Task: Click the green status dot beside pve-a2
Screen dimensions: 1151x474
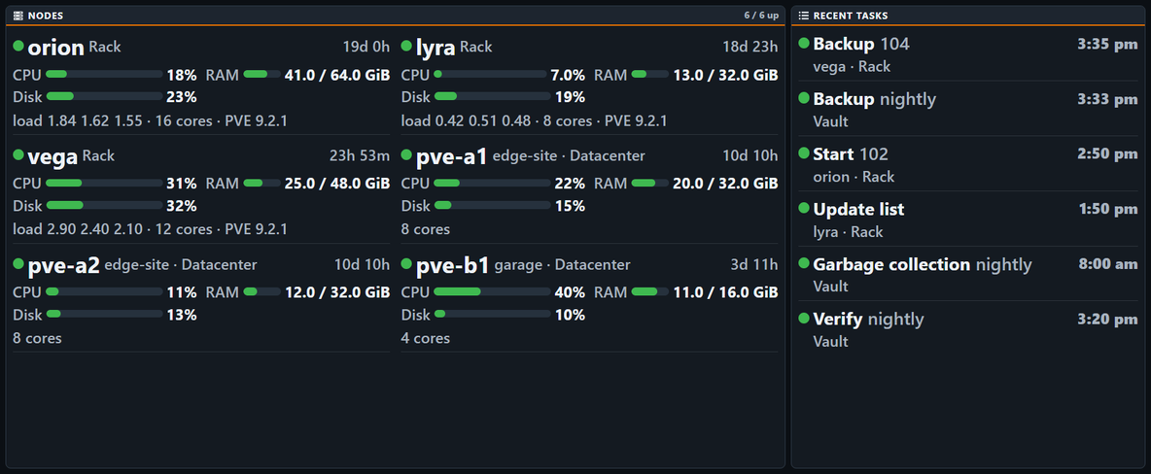Action: coord(18,263)
